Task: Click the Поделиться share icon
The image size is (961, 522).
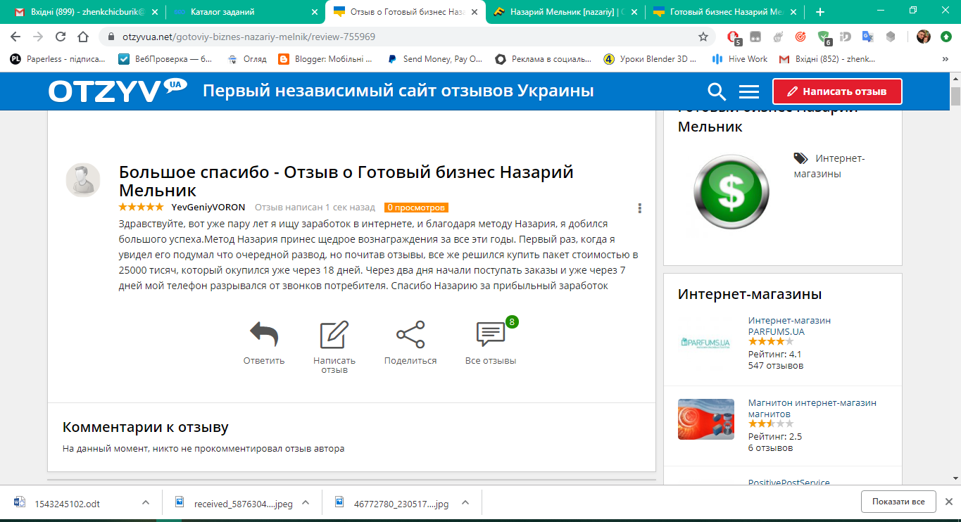Action: 410,335
